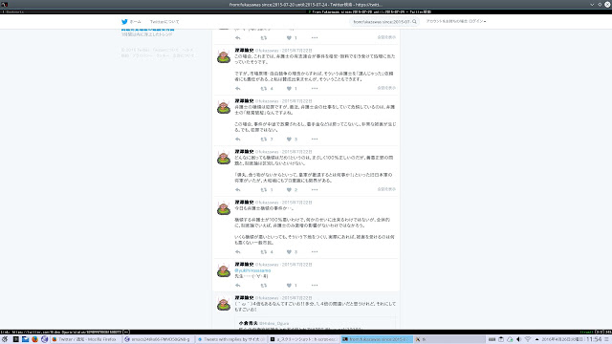Open the terminal launcher in taskbar

(16, 339)
